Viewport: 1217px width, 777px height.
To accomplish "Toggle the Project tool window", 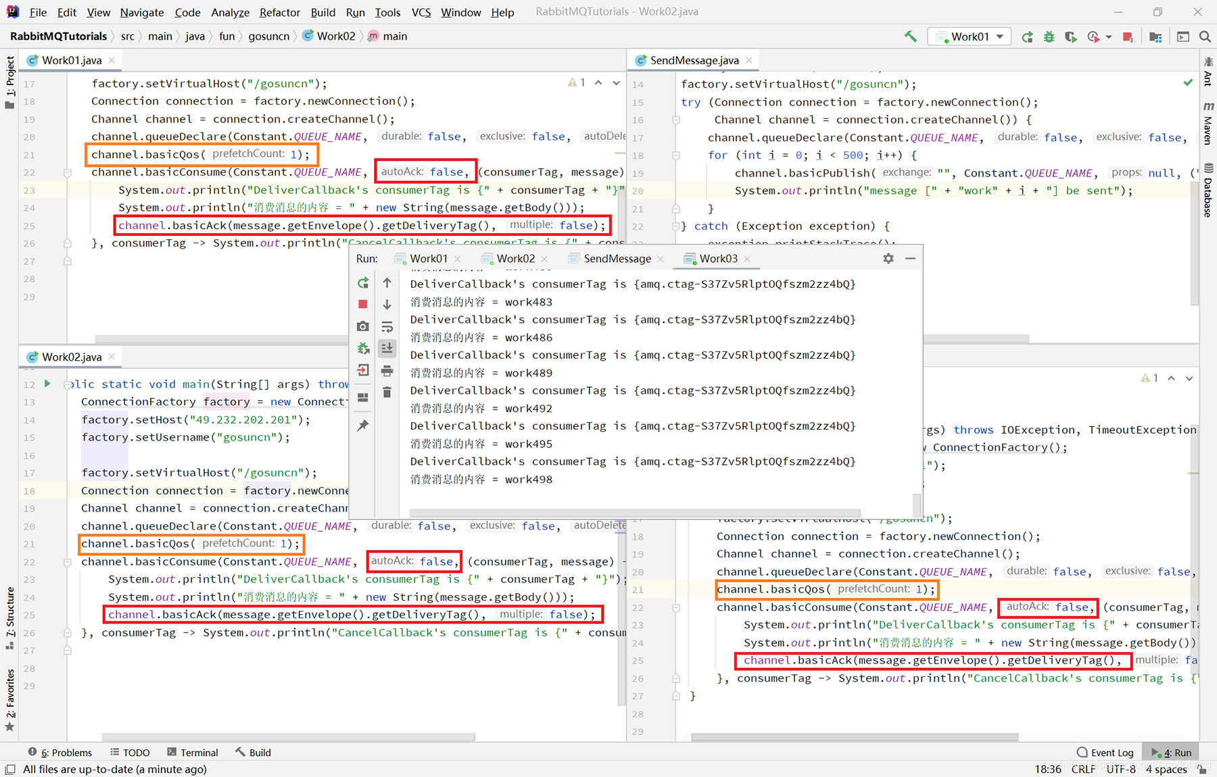I will click(9, 82).
